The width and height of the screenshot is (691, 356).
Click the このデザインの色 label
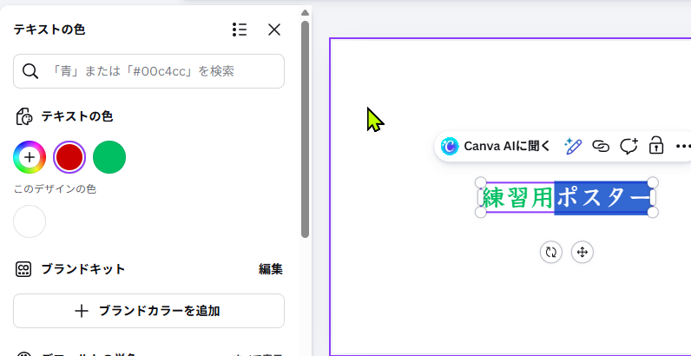(x=55, y=189)
